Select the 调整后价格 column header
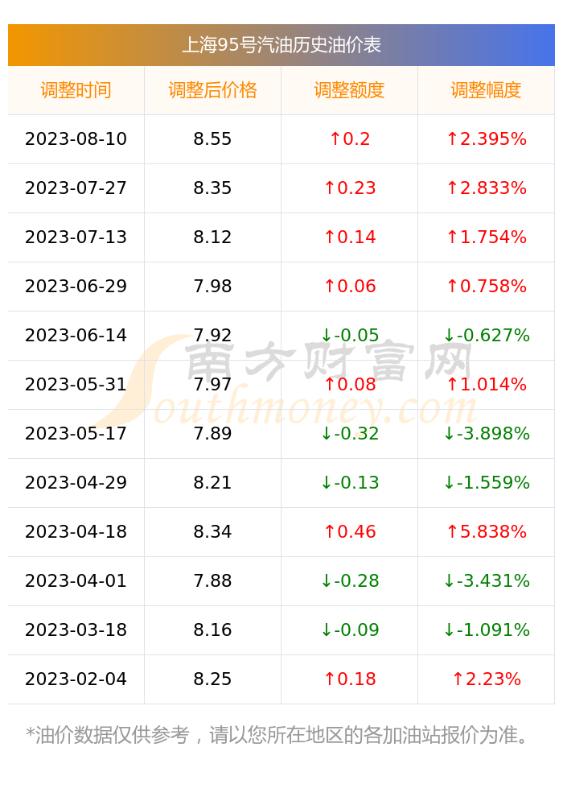 pyautogui.click(x=212, y=90)
